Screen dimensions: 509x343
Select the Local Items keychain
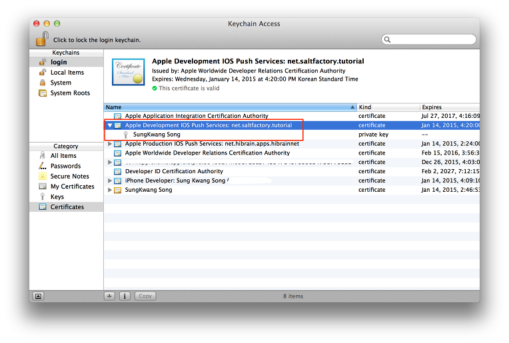pos(67,73)
